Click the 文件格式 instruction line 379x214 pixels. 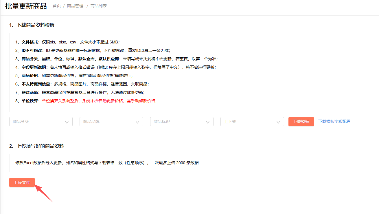[67, 42]
